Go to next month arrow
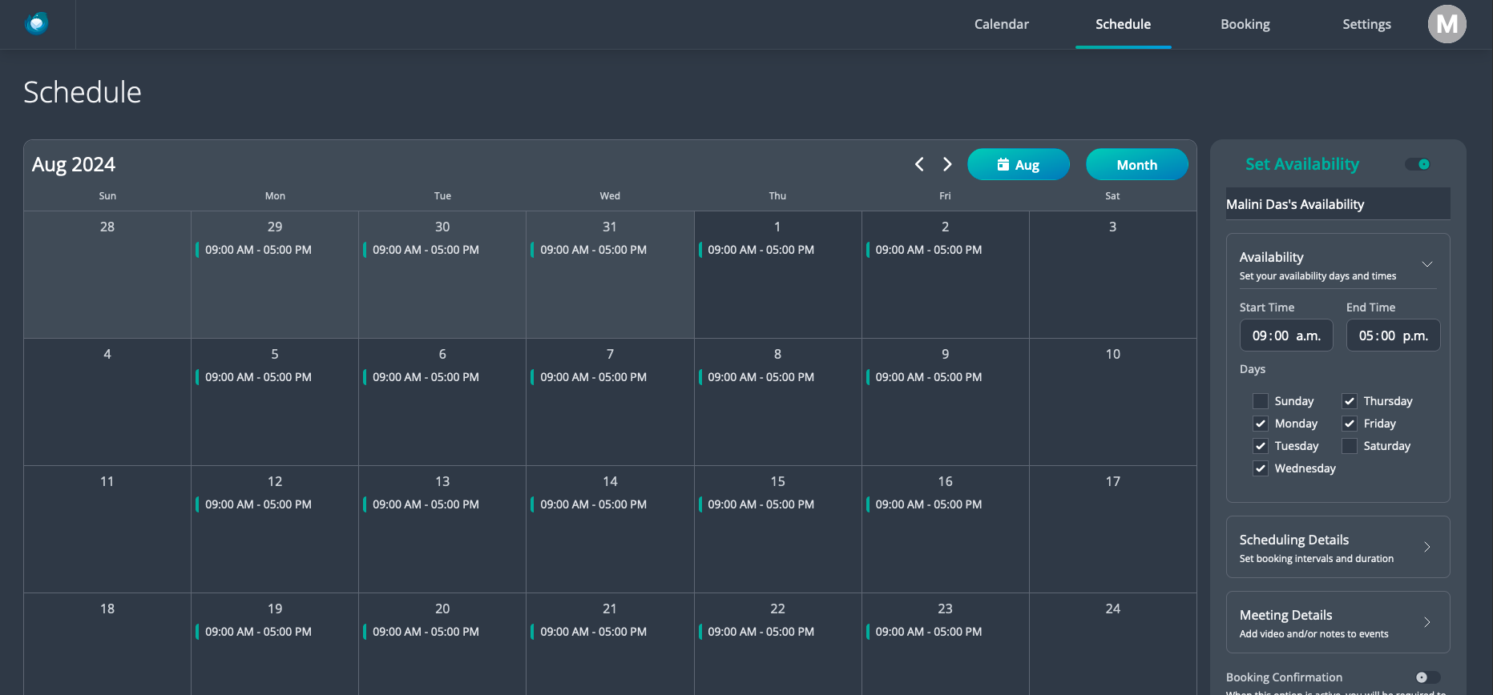1493x695 pixels. tap(947, 164)
